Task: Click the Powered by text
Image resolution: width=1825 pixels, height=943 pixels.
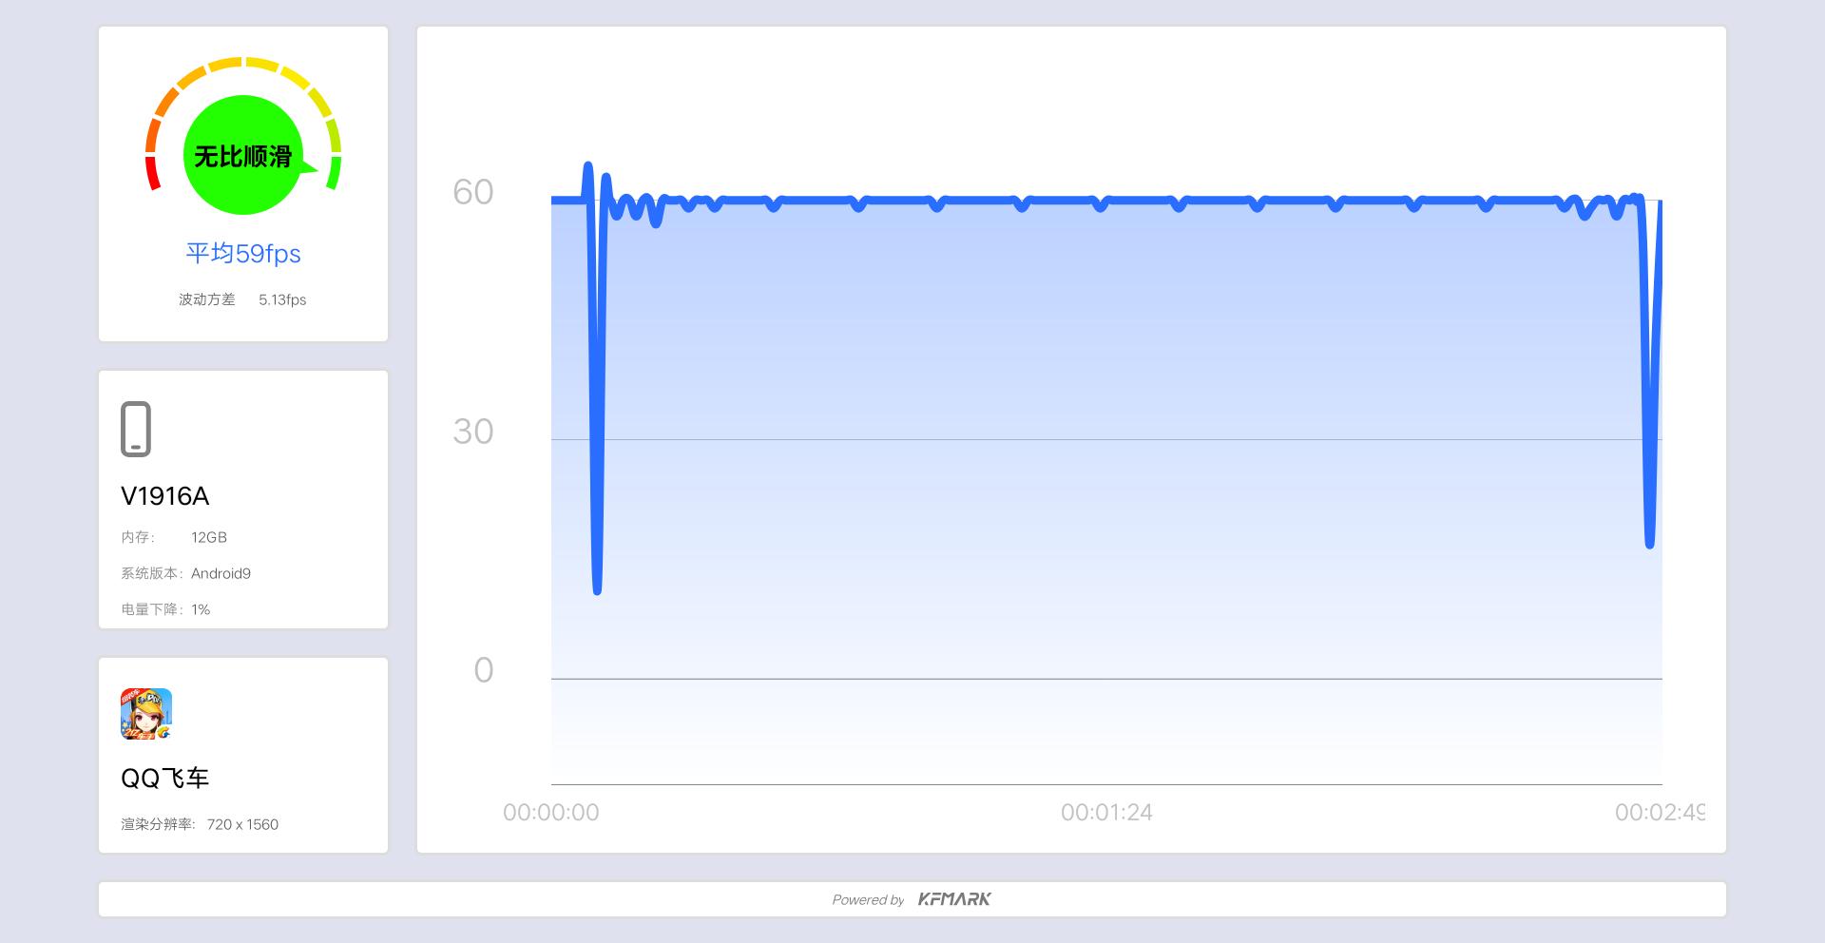Action: click(x=868, y=900)
